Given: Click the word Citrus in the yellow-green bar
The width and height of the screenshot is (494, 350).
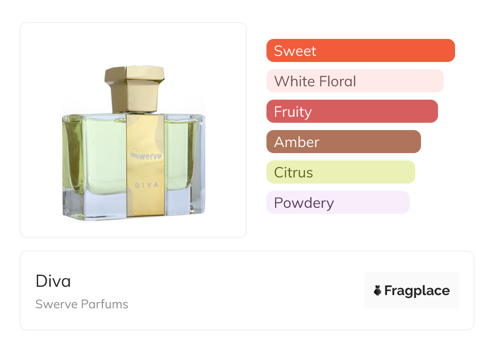Looking at the screenshot, I should click(293, 173).
